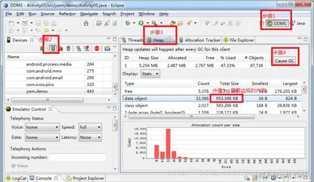Viewport: 314px width, 182px height.
Task: Expand the Debug button dropdown arrow
Action: [134, 23]
